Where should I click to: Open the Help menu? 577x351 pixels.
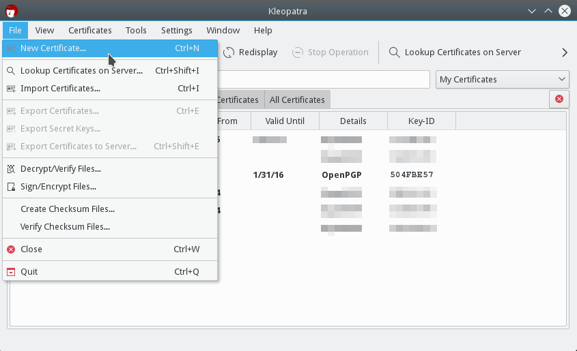point(263,30)
